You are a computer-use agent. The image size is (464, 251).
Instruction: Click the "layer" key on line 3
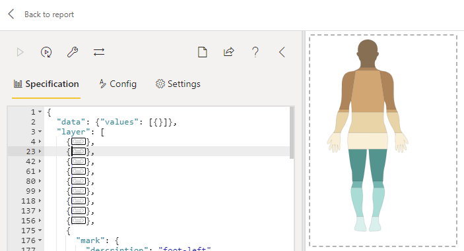pos(73,132)
